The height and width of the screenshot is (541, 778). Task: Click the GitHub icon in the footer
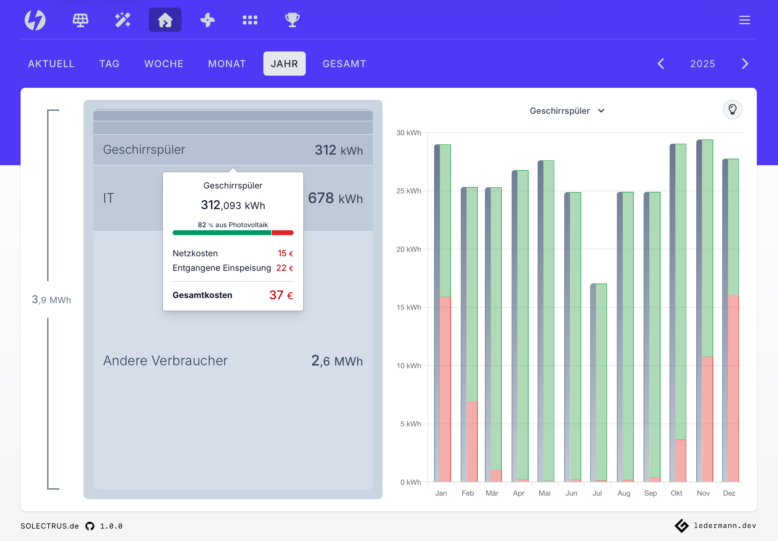90,526
